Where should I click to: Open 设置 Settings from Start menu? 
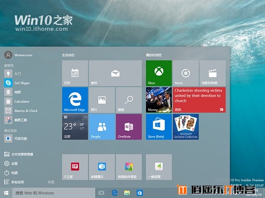point(11,164)
